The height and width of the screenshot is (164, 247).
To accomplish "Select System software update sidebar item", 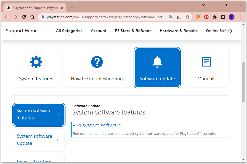I will click(39, 140).
